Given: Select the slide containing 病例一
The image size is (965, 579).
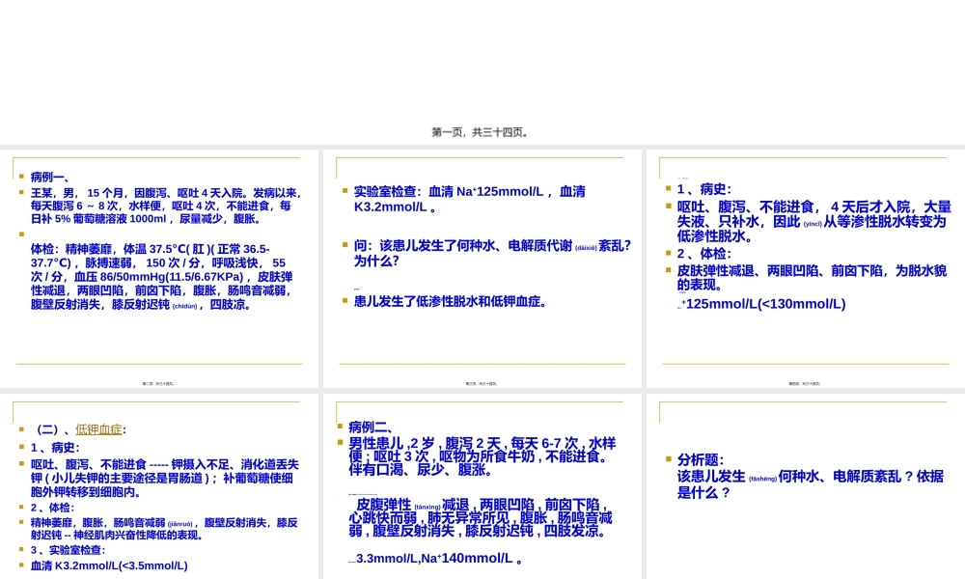Looking at the screenshot, I should (x=159, y=265).
